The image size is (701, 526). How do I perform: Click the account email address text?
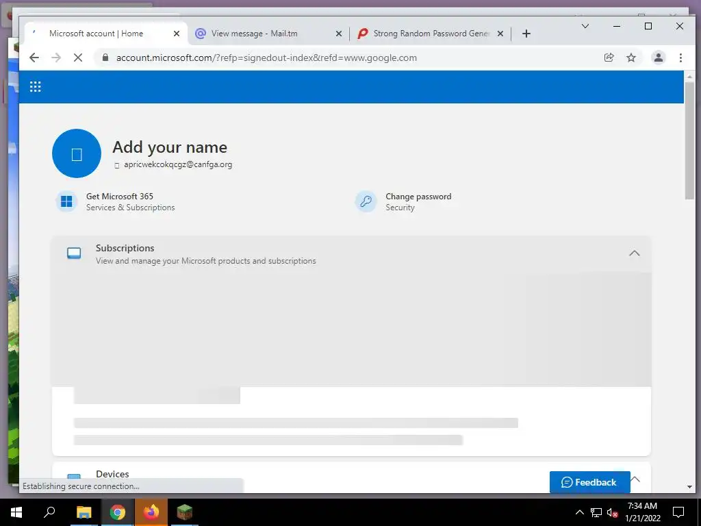point(178,164)
